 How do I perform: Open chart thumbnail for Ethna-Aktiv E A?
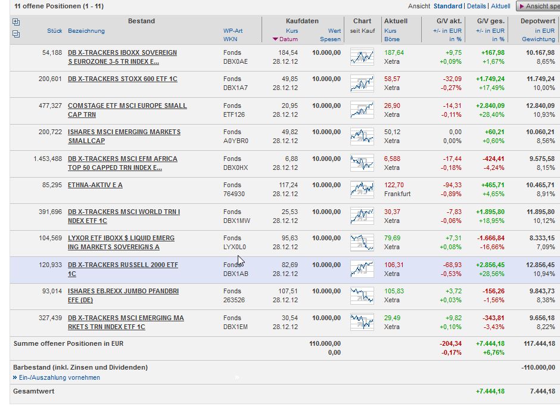362,190
